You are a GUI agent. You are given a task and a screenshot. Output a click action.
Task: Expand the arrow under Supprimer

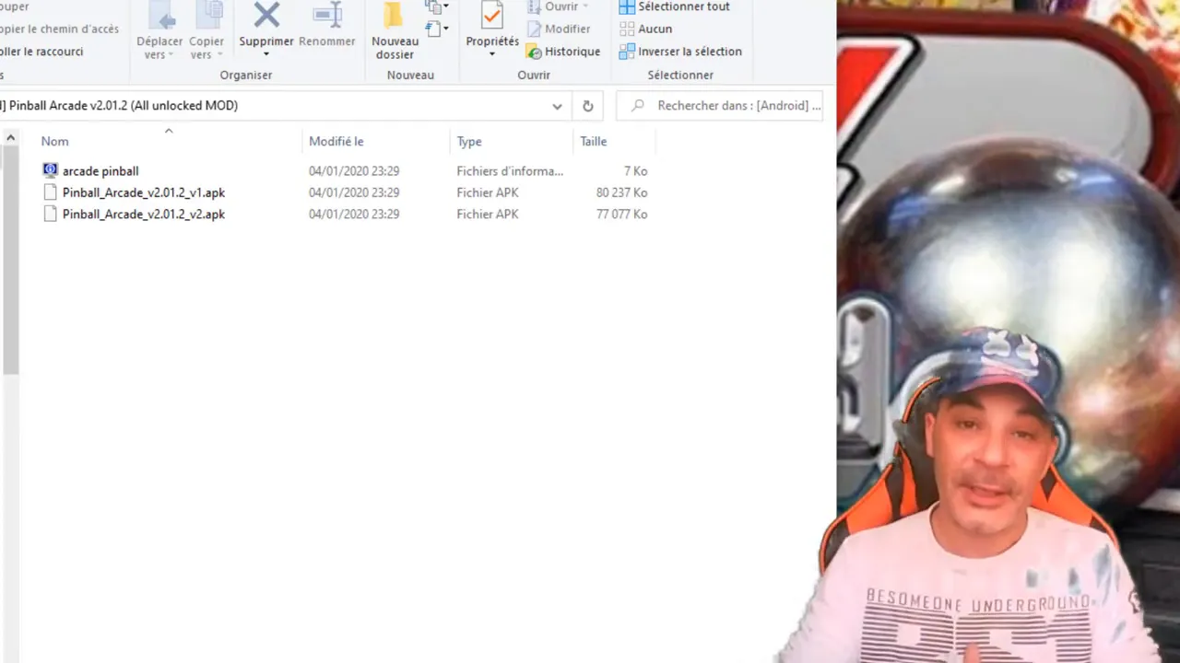click(266, 53)
